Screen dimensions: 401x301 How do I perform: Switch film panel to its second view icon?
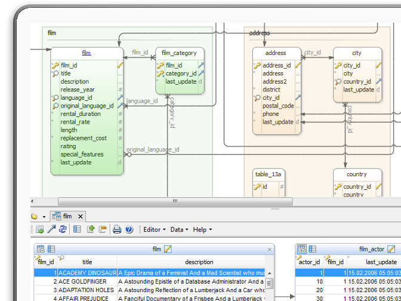pyautogui.click(x=51, y=249)
